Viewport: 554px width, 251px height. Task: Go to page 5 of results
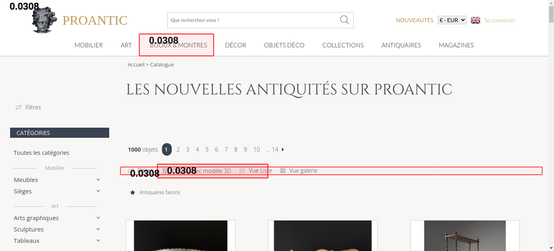click(207, 150)
